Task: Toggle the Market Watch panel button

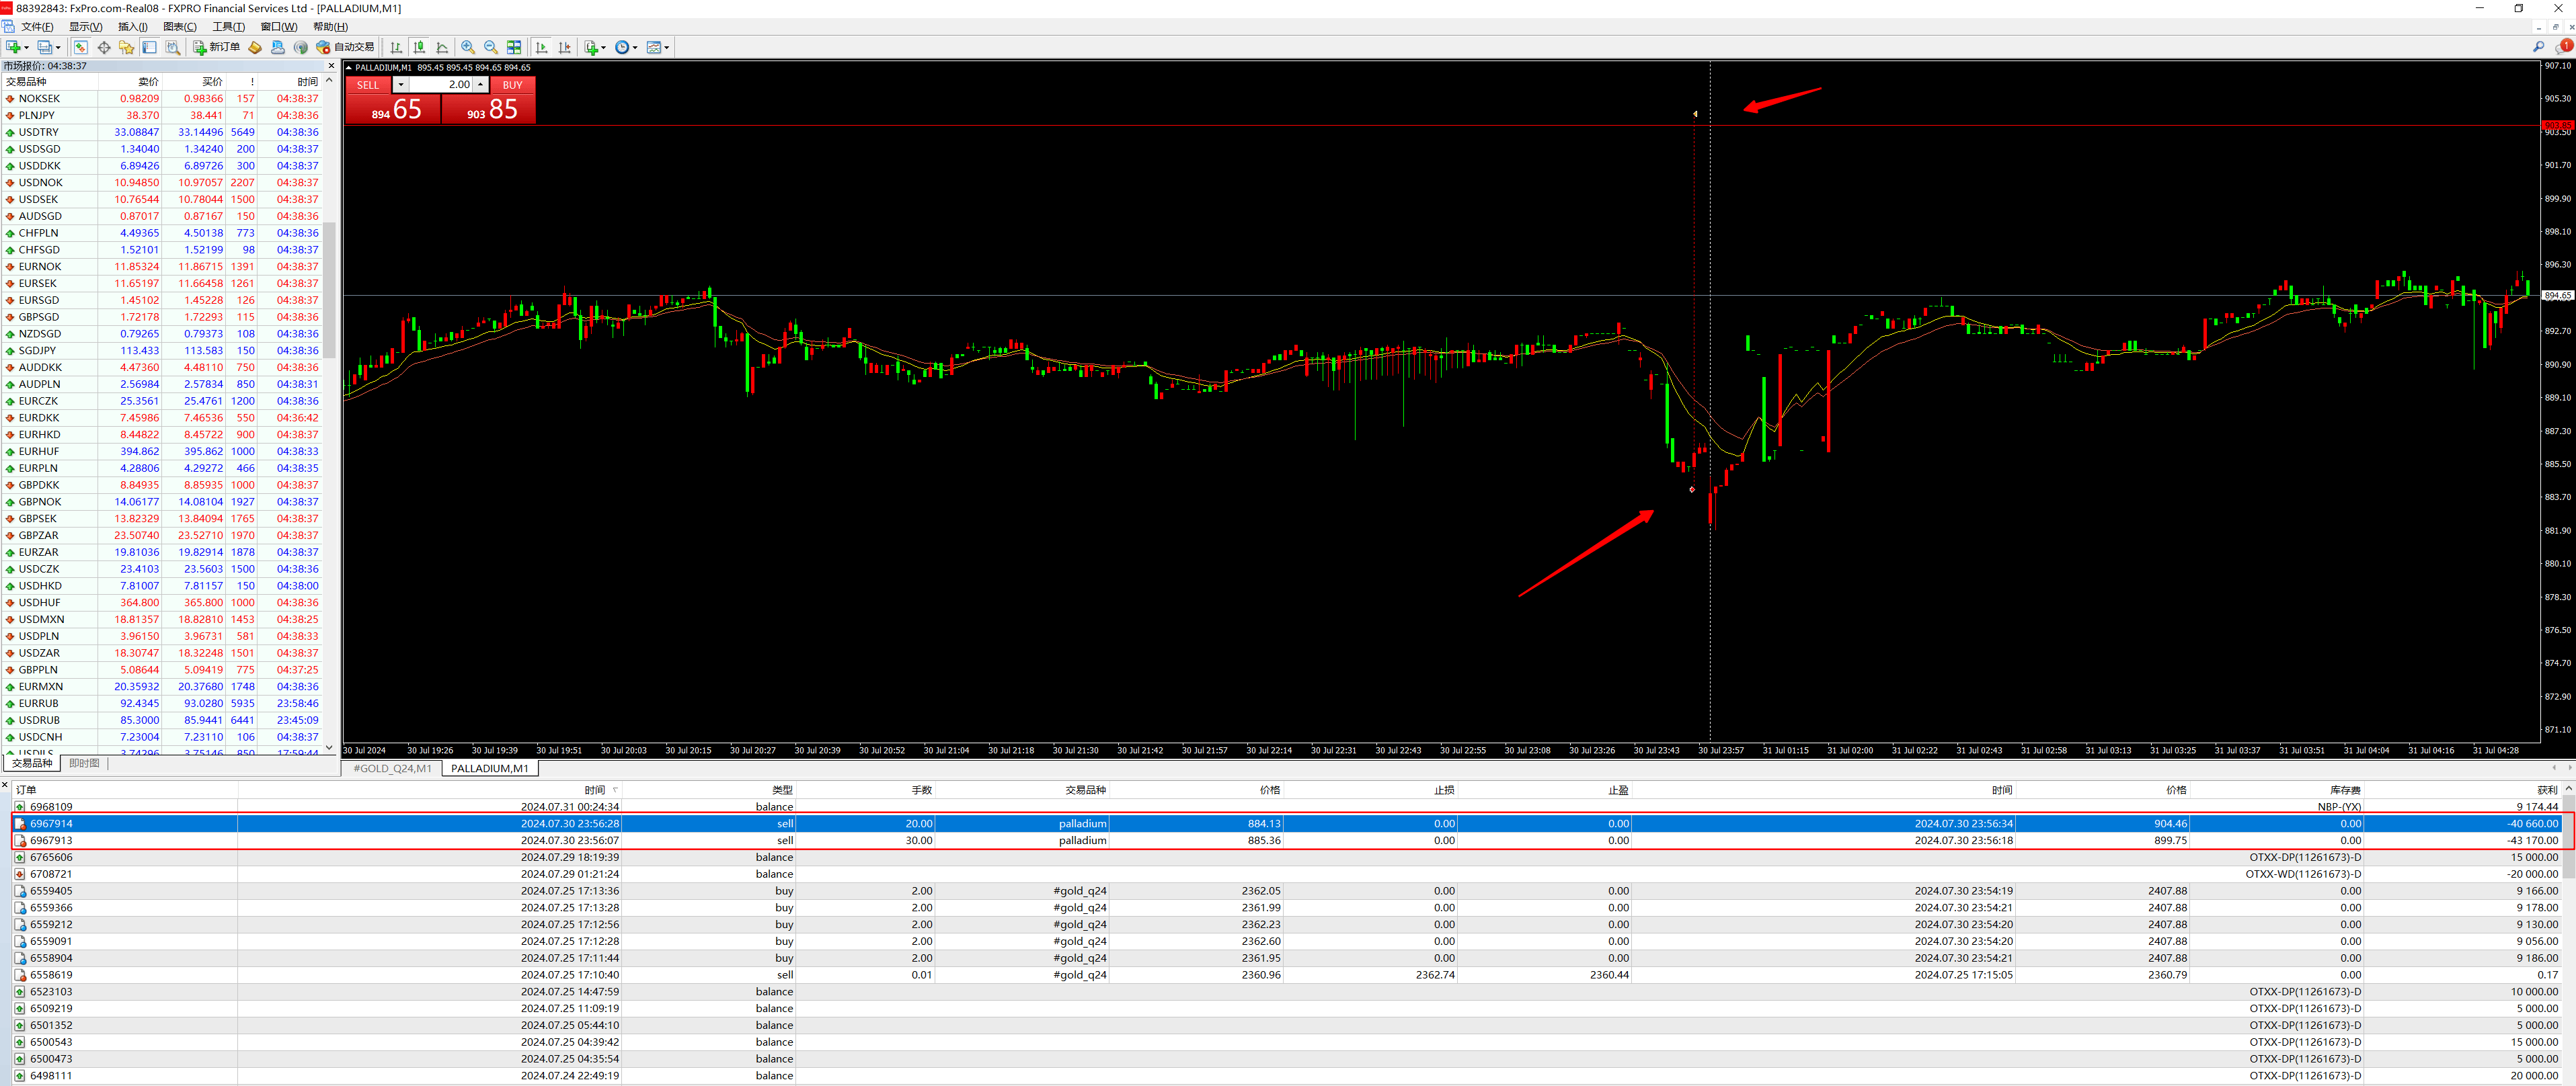Action: (80, 47)
